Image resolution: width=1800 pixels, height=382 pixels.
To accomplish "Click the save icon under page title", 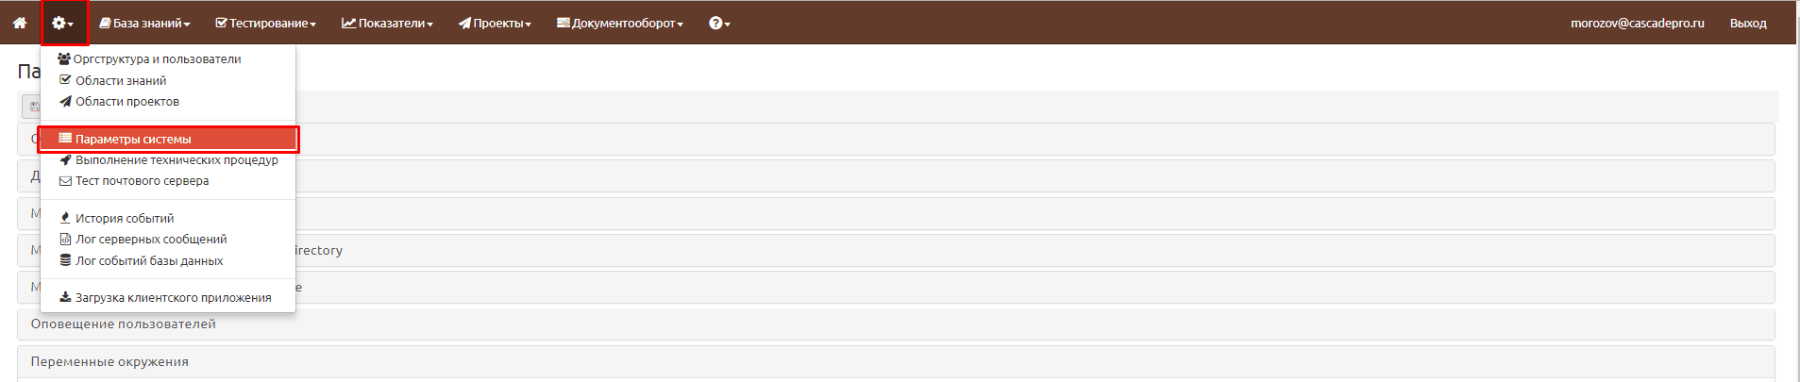I will (x=34, y=107).
